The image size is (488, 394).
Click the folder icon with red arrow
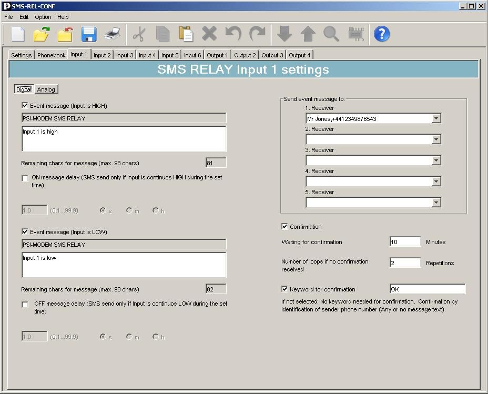coord(65,34)
